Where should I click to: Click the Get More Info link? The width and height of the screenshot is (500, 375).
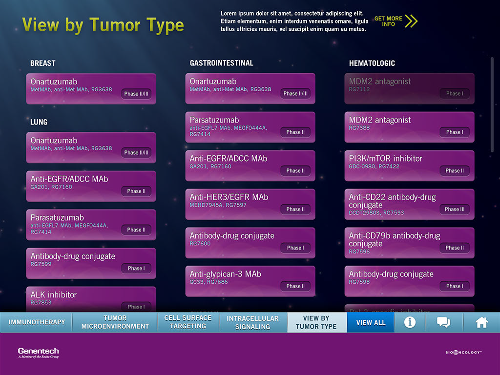pyautogui.click(x=388, y=21)
